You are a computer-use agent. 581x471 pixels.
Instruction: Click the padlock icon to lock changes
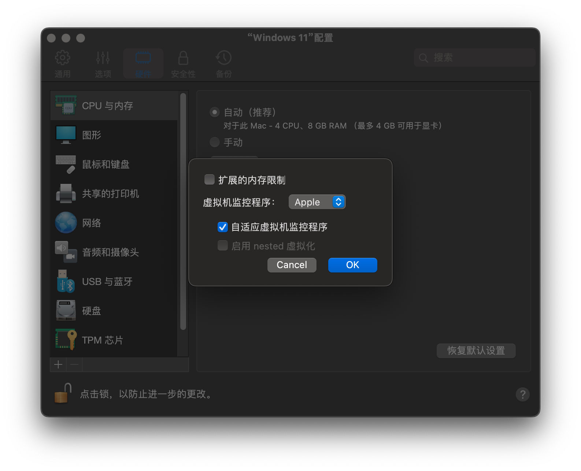(63, 393)
